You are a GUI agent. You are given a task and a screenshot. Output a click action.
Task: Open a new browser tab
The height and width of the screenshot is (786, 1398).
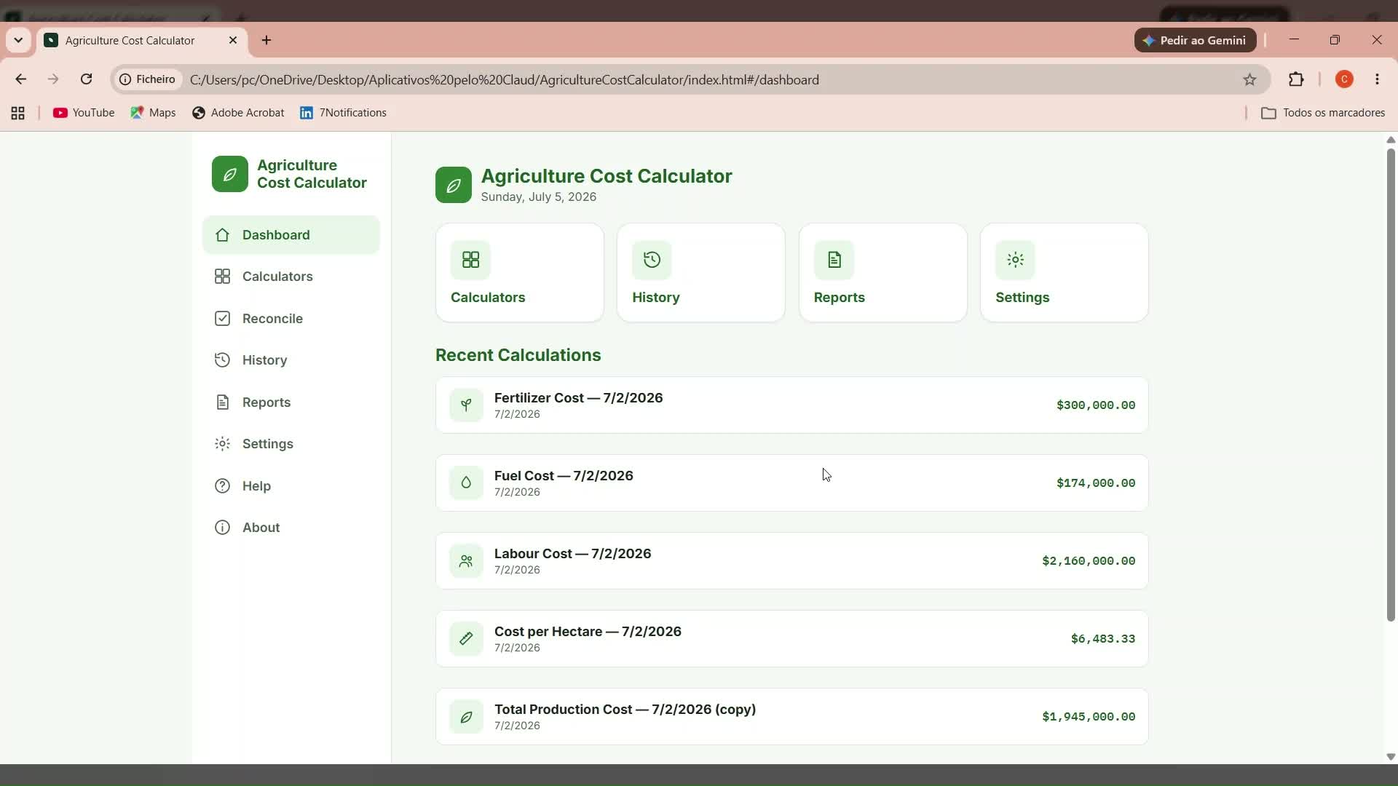(266, 40)
